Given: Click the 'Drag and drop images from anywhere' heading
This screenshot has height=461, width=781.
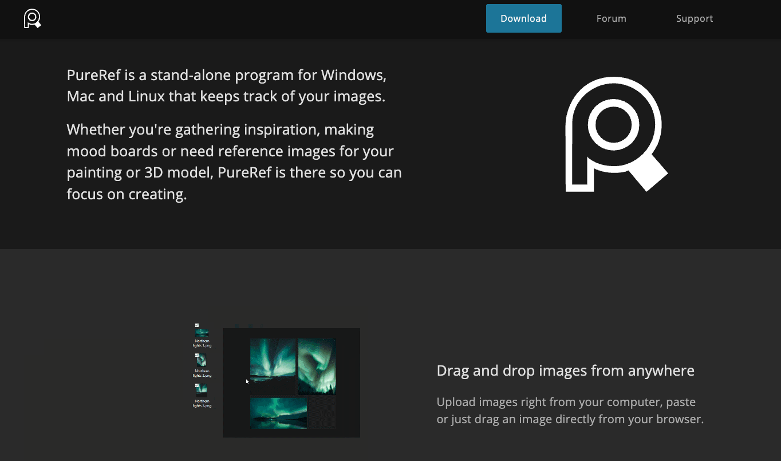Looking at the screenshot, I should tap(566, 371).
